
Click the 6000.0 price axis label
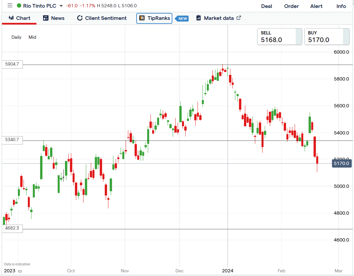341,52
